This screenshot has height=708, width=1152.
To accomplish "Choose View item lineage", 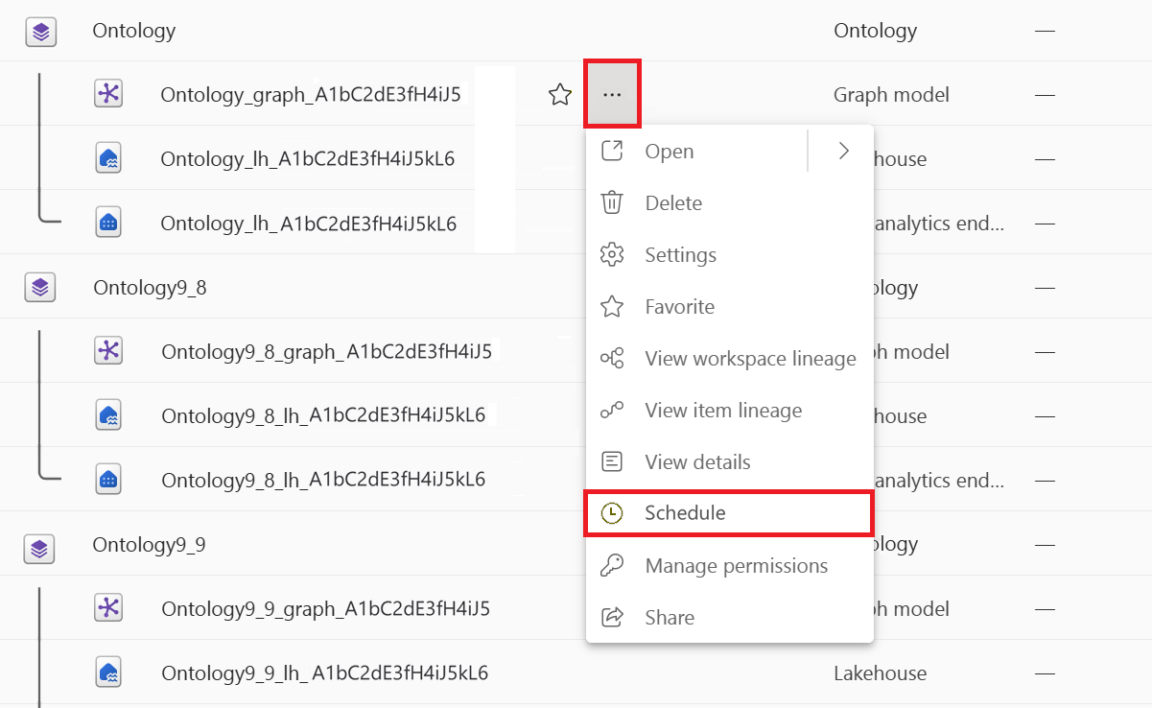I will pyautogui.click(x=730, y=411).
